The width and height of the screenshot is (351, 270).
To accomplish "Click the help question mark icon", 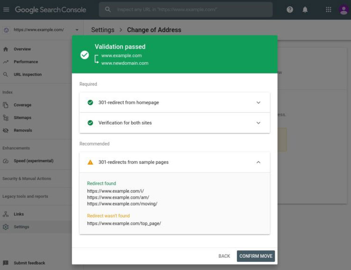I will click(290, 9).
